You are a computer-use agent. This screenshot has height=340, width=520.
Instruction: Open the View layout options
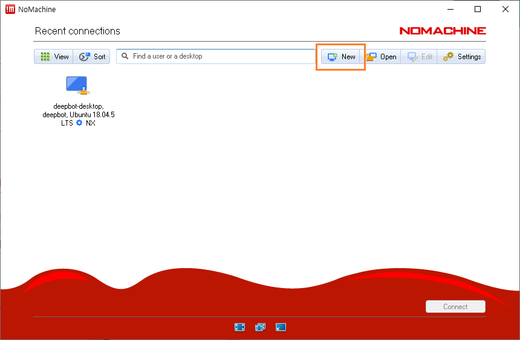(54, 57)
